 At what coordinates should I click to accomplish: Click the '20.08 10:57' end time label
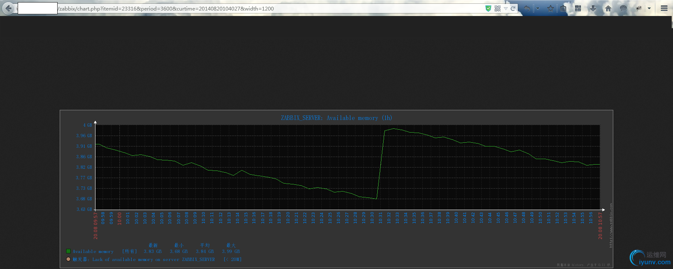600,226
